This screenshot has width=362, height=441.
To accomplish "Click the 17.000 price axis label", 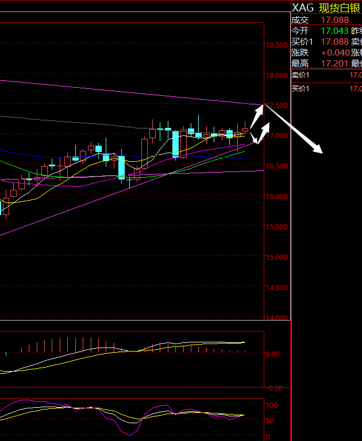I will click(276, 136).
